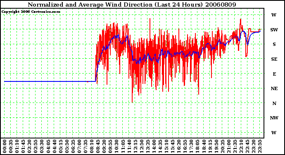
Task: Click the '10:30' time axis label
Action: point(116,146)
